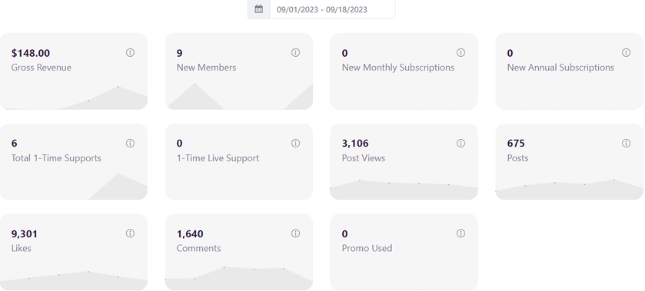Image resolution: width=645 pixels, height=291 pixels.
Task: Select the Total 1-Time Supports chart
Action: 74,187
